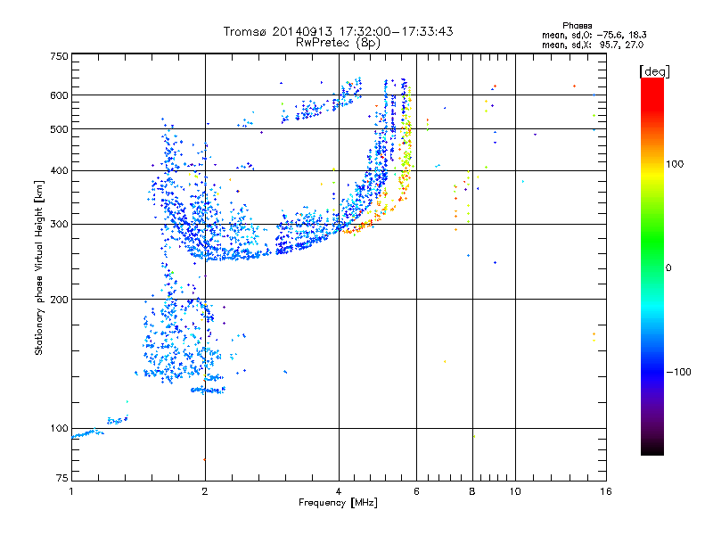Screen dimensions: 713x535
Task: Click the y-axis tick label '750'
Action: pyautogui.click(x=60, y=56)
